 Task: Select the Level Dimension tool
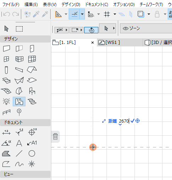(32, 132)
